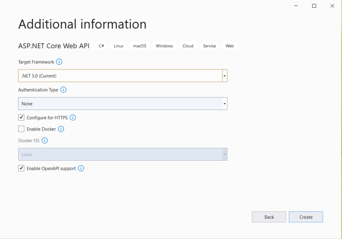Viewport: 342px width, 239px height.
Task: Click the Back button
Action: click(269, 217)
